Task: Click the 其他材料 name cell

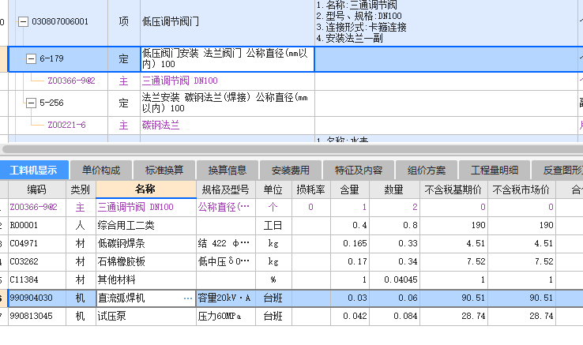Action: pyautogui.click(x=145, y=280)
